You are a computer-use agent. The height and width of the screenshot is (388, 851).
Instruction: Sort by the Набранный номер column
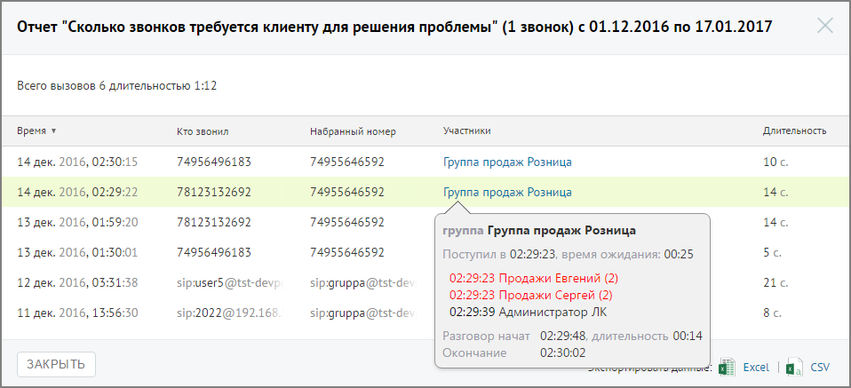coord(354,131)
